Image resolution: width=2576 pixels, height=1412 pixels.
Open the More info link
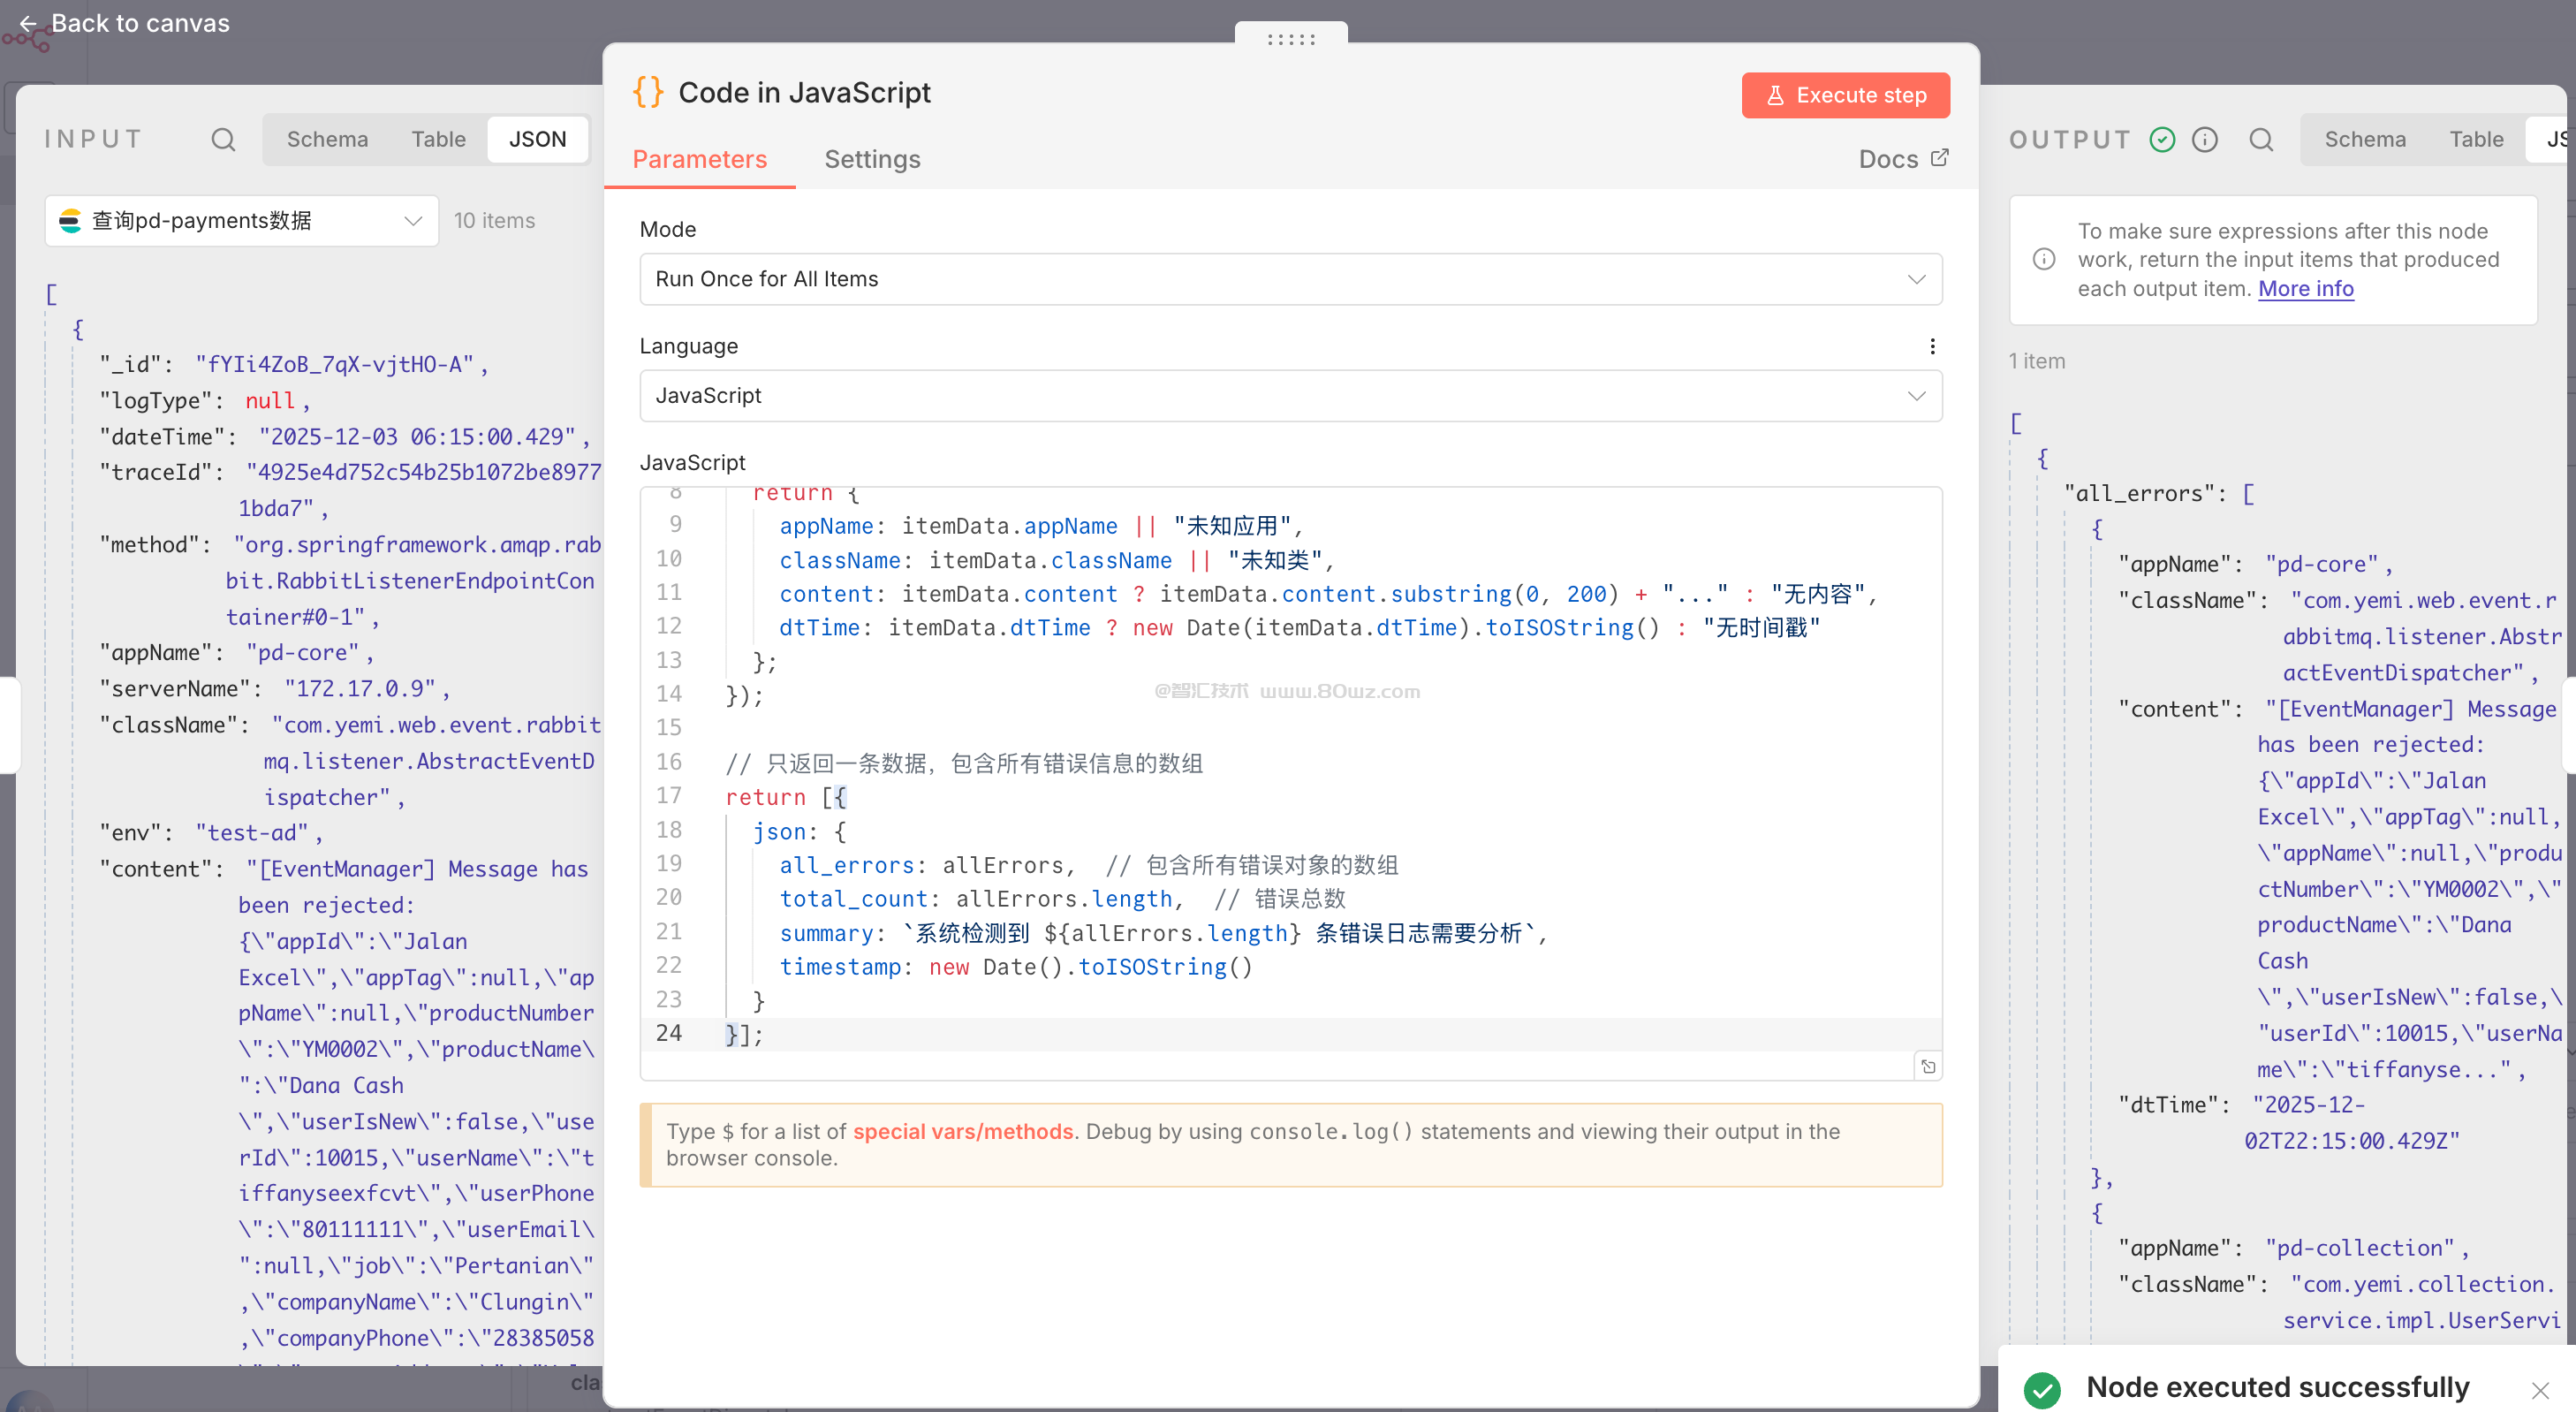point(2305,289)
